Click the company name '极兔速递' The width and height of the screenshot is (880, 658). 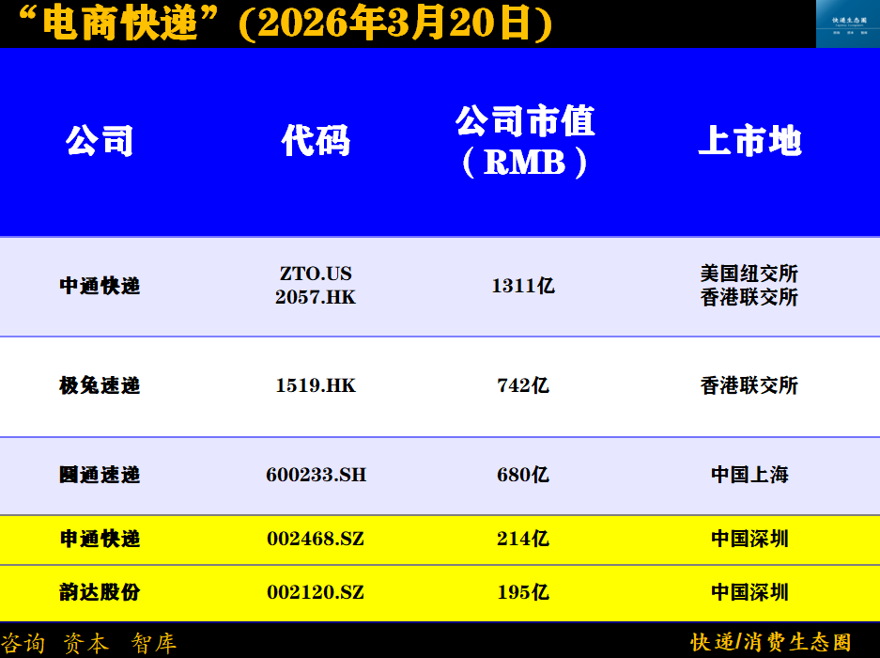pos(100,385)
